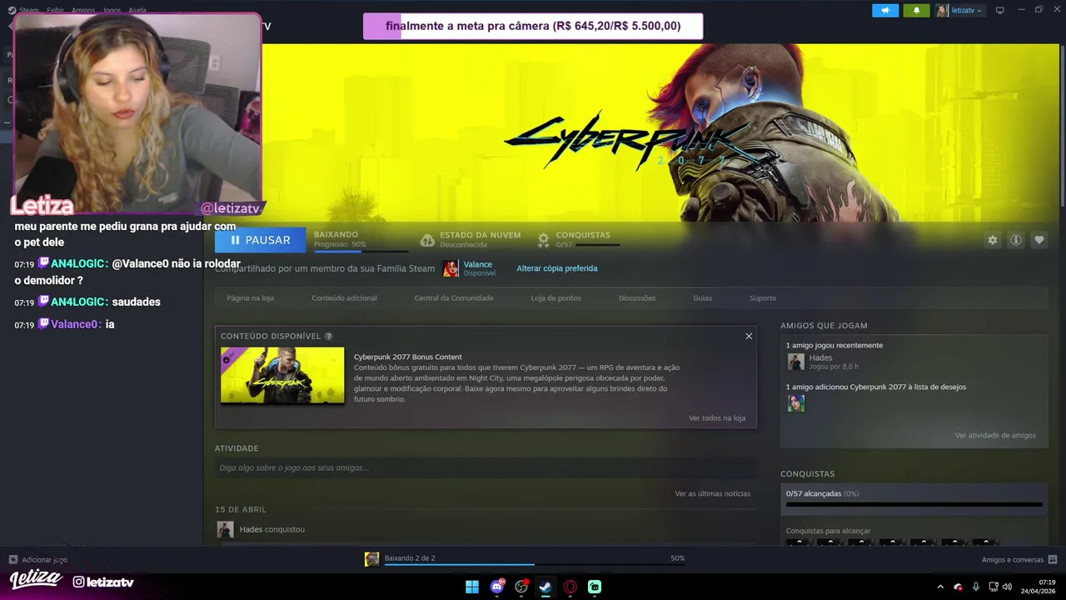Open the Jogos menu

point(112,10)
